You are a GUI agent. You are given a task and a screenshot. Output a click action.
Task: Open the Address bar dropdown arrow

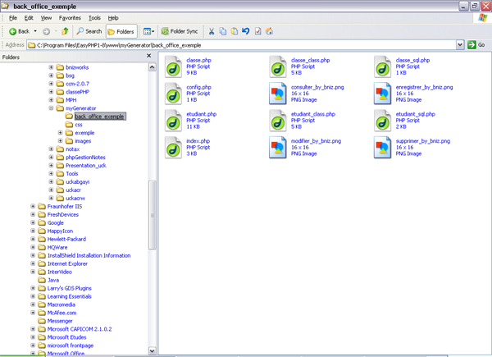tap(460, 44)
